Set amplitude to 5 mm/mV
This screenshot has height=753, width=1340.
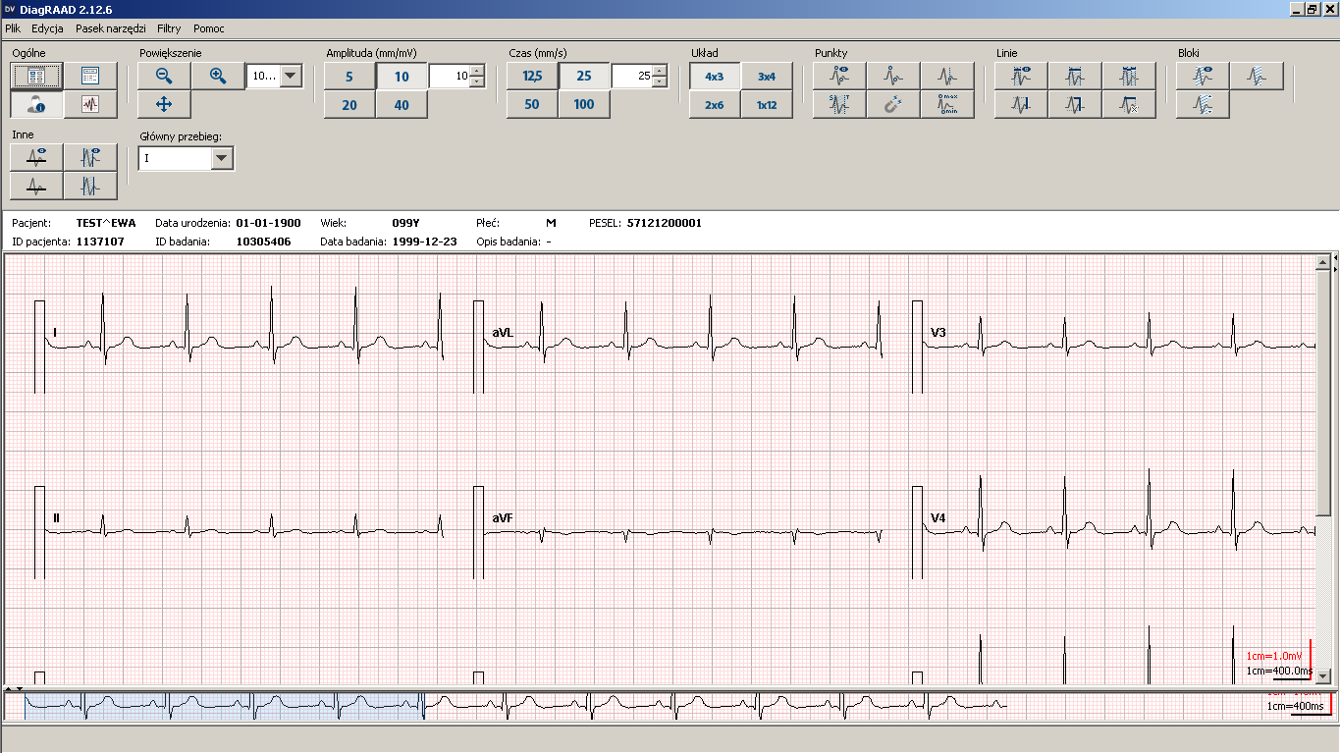point(349,77)
